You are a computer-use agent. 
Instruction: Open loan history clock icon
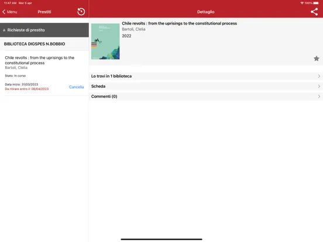coord(81,12)
